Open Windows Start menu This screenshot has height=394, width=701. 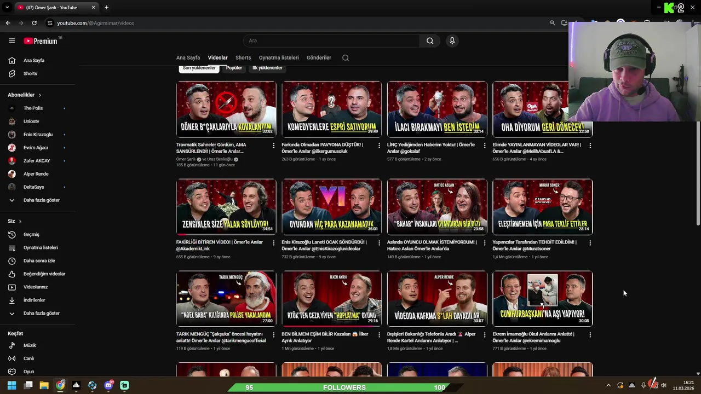point(12,385)
